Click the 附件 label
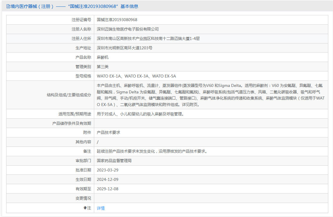333x217 pixels. 87,132
